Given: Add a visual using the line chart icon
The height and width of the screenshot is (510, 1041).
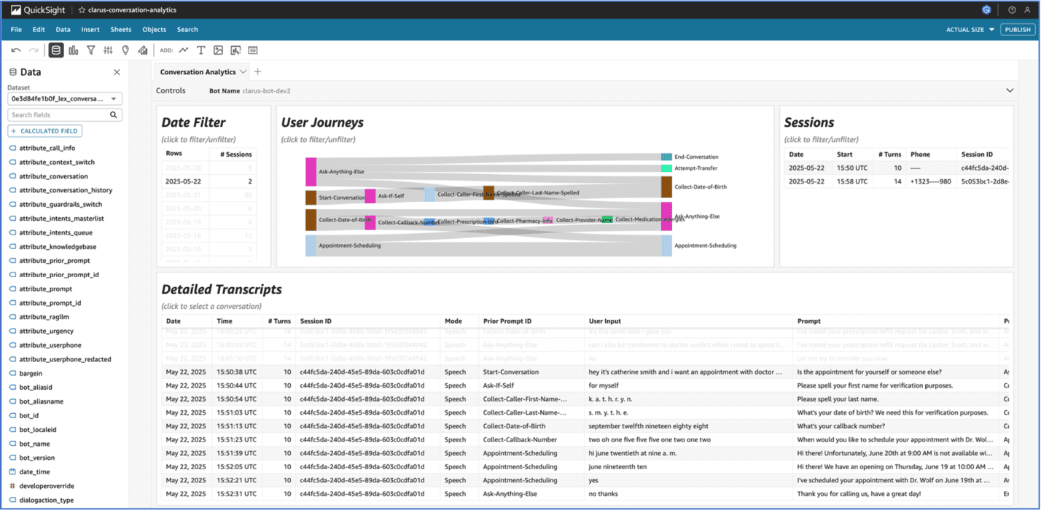Looking at the screenshot, I should pos(184,50).
